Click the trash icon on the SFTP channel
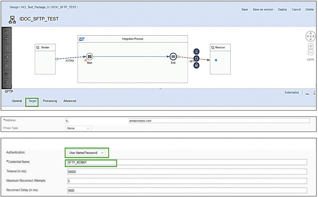This screenshot has width=318, height=197. (197, 65)
